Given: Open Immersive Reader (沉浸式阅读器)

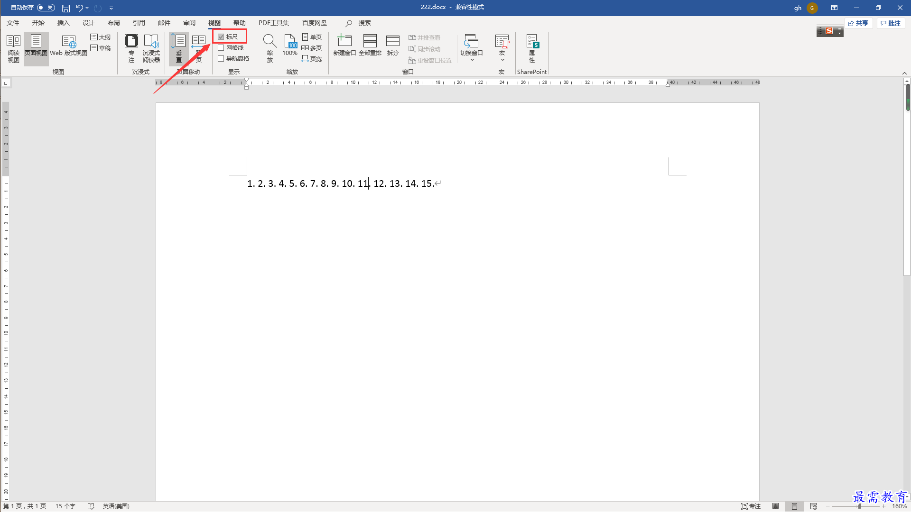Looking at the screenshot, I should [x=151, y=48].
